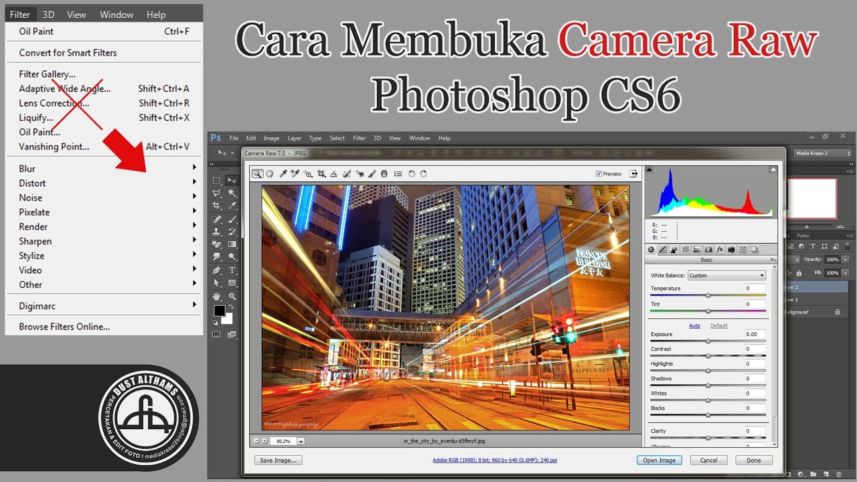857x482 pixels.
Task: Select the Gradient tool in Photoshop toolbox
Action: click(232, 244)
